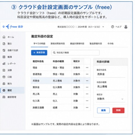Open the three-dot menu for 現金 row
The image size is (135, 135).
coord(87,67)
